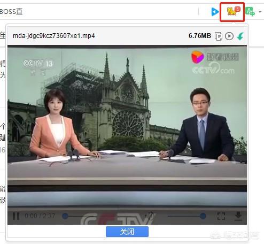Viewport: 264px width, 244px height.
Task: Click the video progress bar start handle
Action: click(65, 216)
